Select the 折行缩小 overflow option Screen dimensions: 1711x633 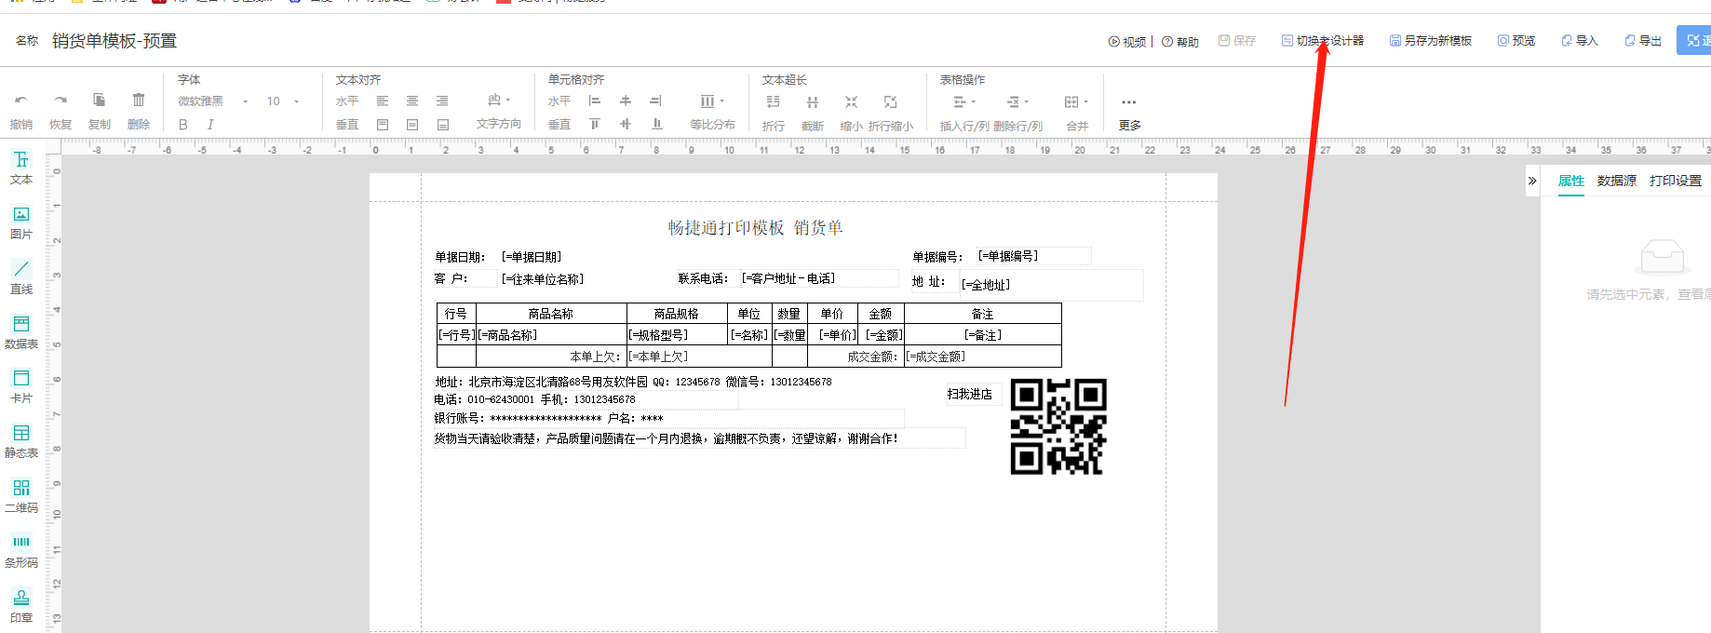[891, 112]
